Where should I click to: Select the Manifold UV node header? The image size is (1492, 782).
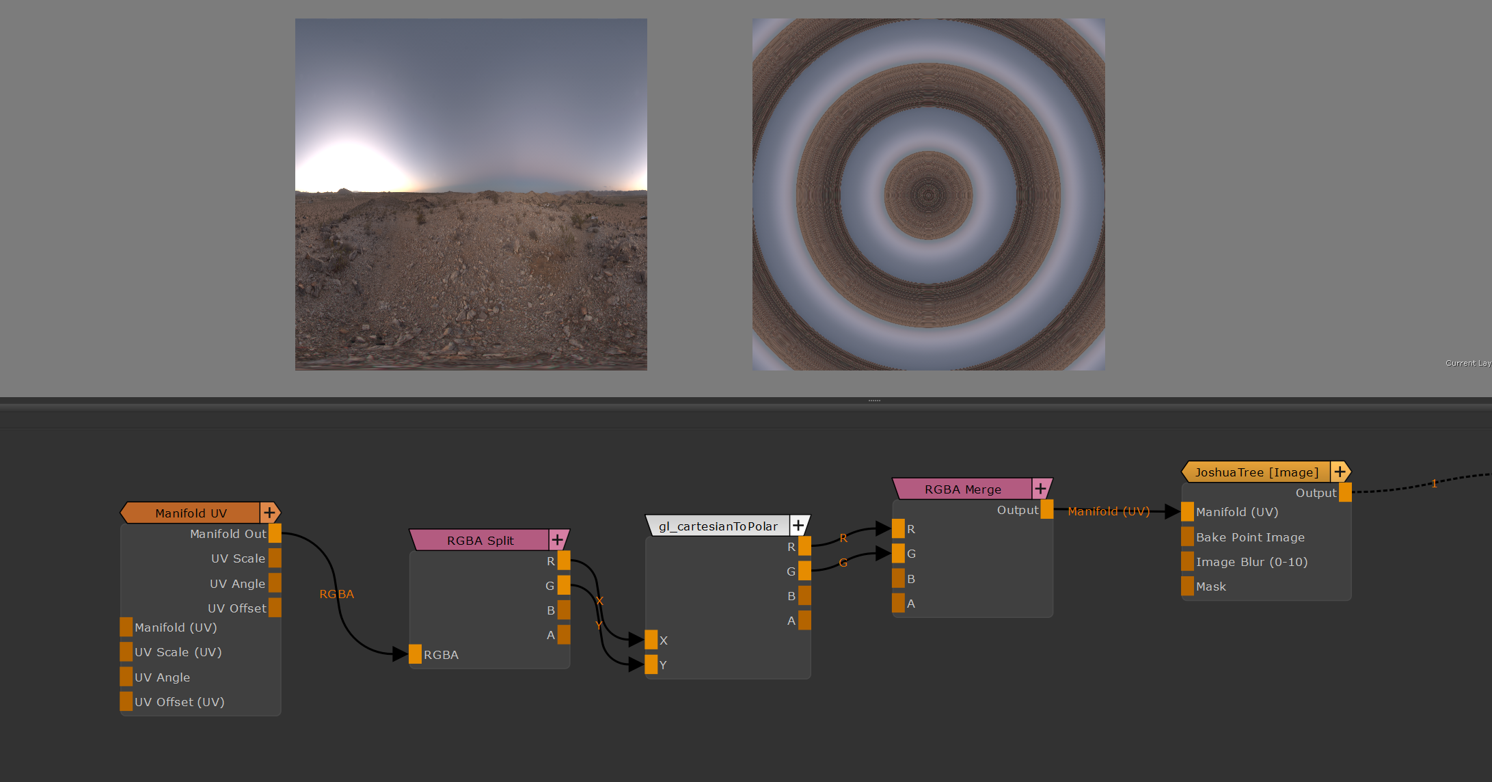191,513
